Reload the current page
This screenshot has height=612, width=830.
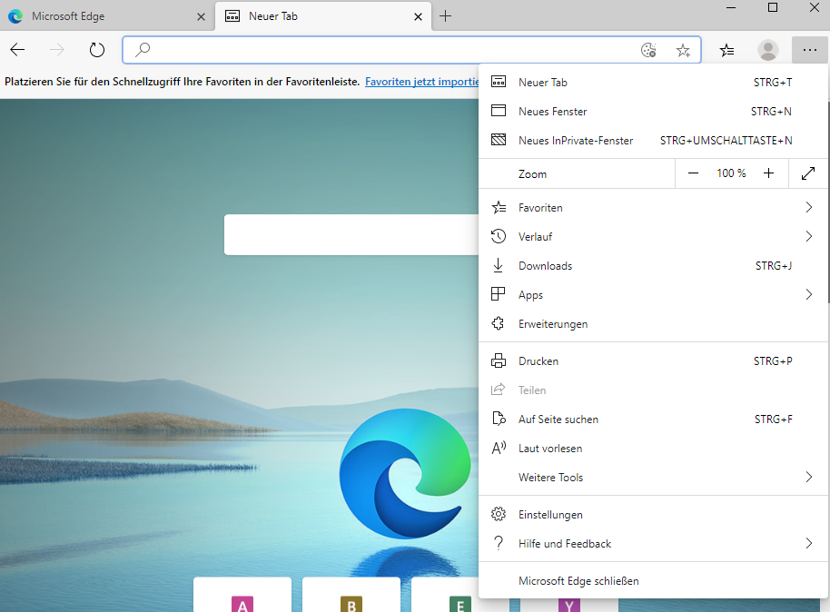[97, 50]
